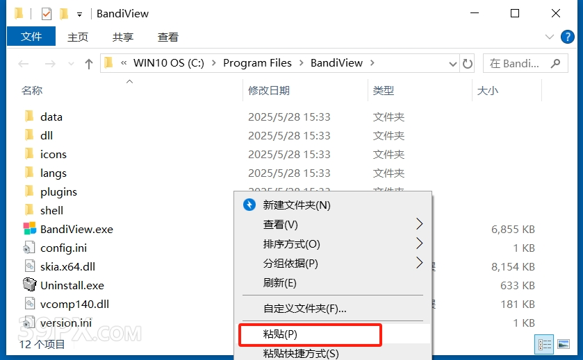
Task: Open the recent locations dropdown arrow
Action: pyautogui.click(x=71, y=64)
